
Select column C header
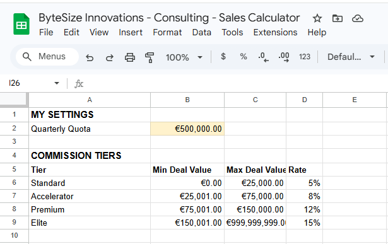tap(255, 100)
